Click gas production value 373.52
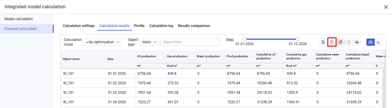This screenshot has height=108, width=392. pos(173,83)
